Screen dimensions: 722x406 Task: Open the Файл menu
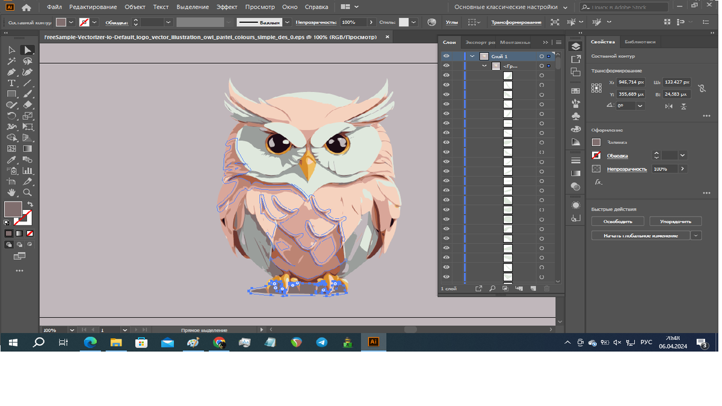pyautogui.click(x=55, y=7)
